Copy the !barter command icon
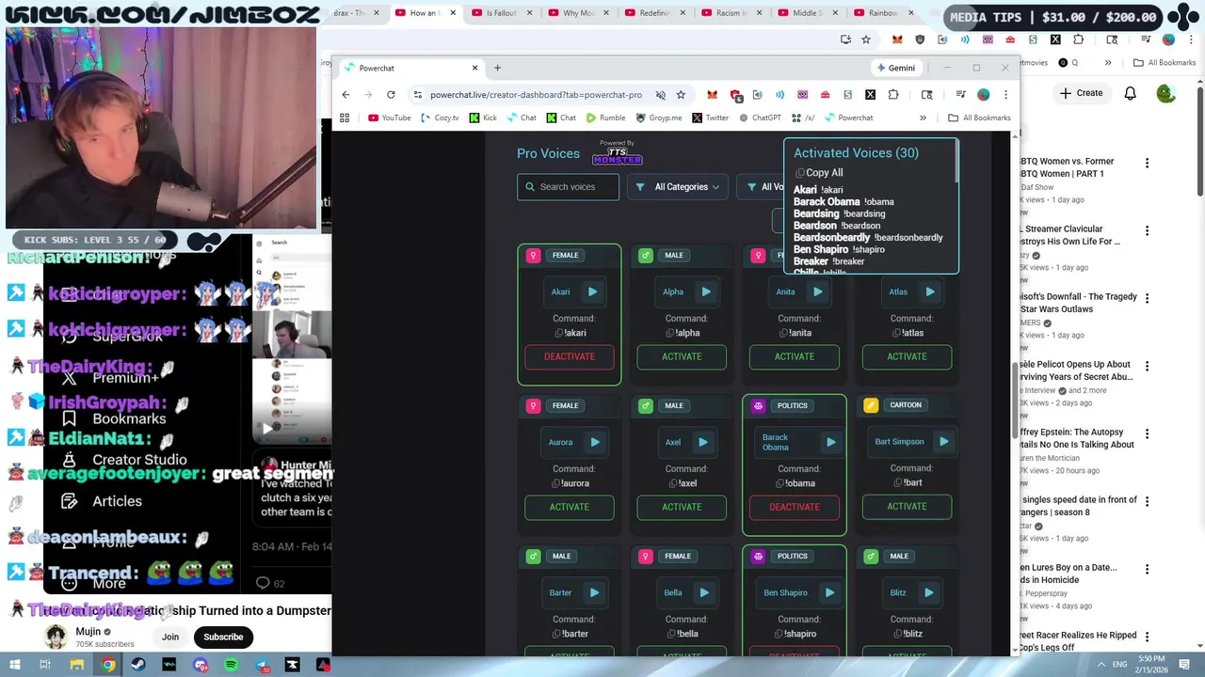The height and width of the screenshot is (677, 1205). [x=557, y=634]
